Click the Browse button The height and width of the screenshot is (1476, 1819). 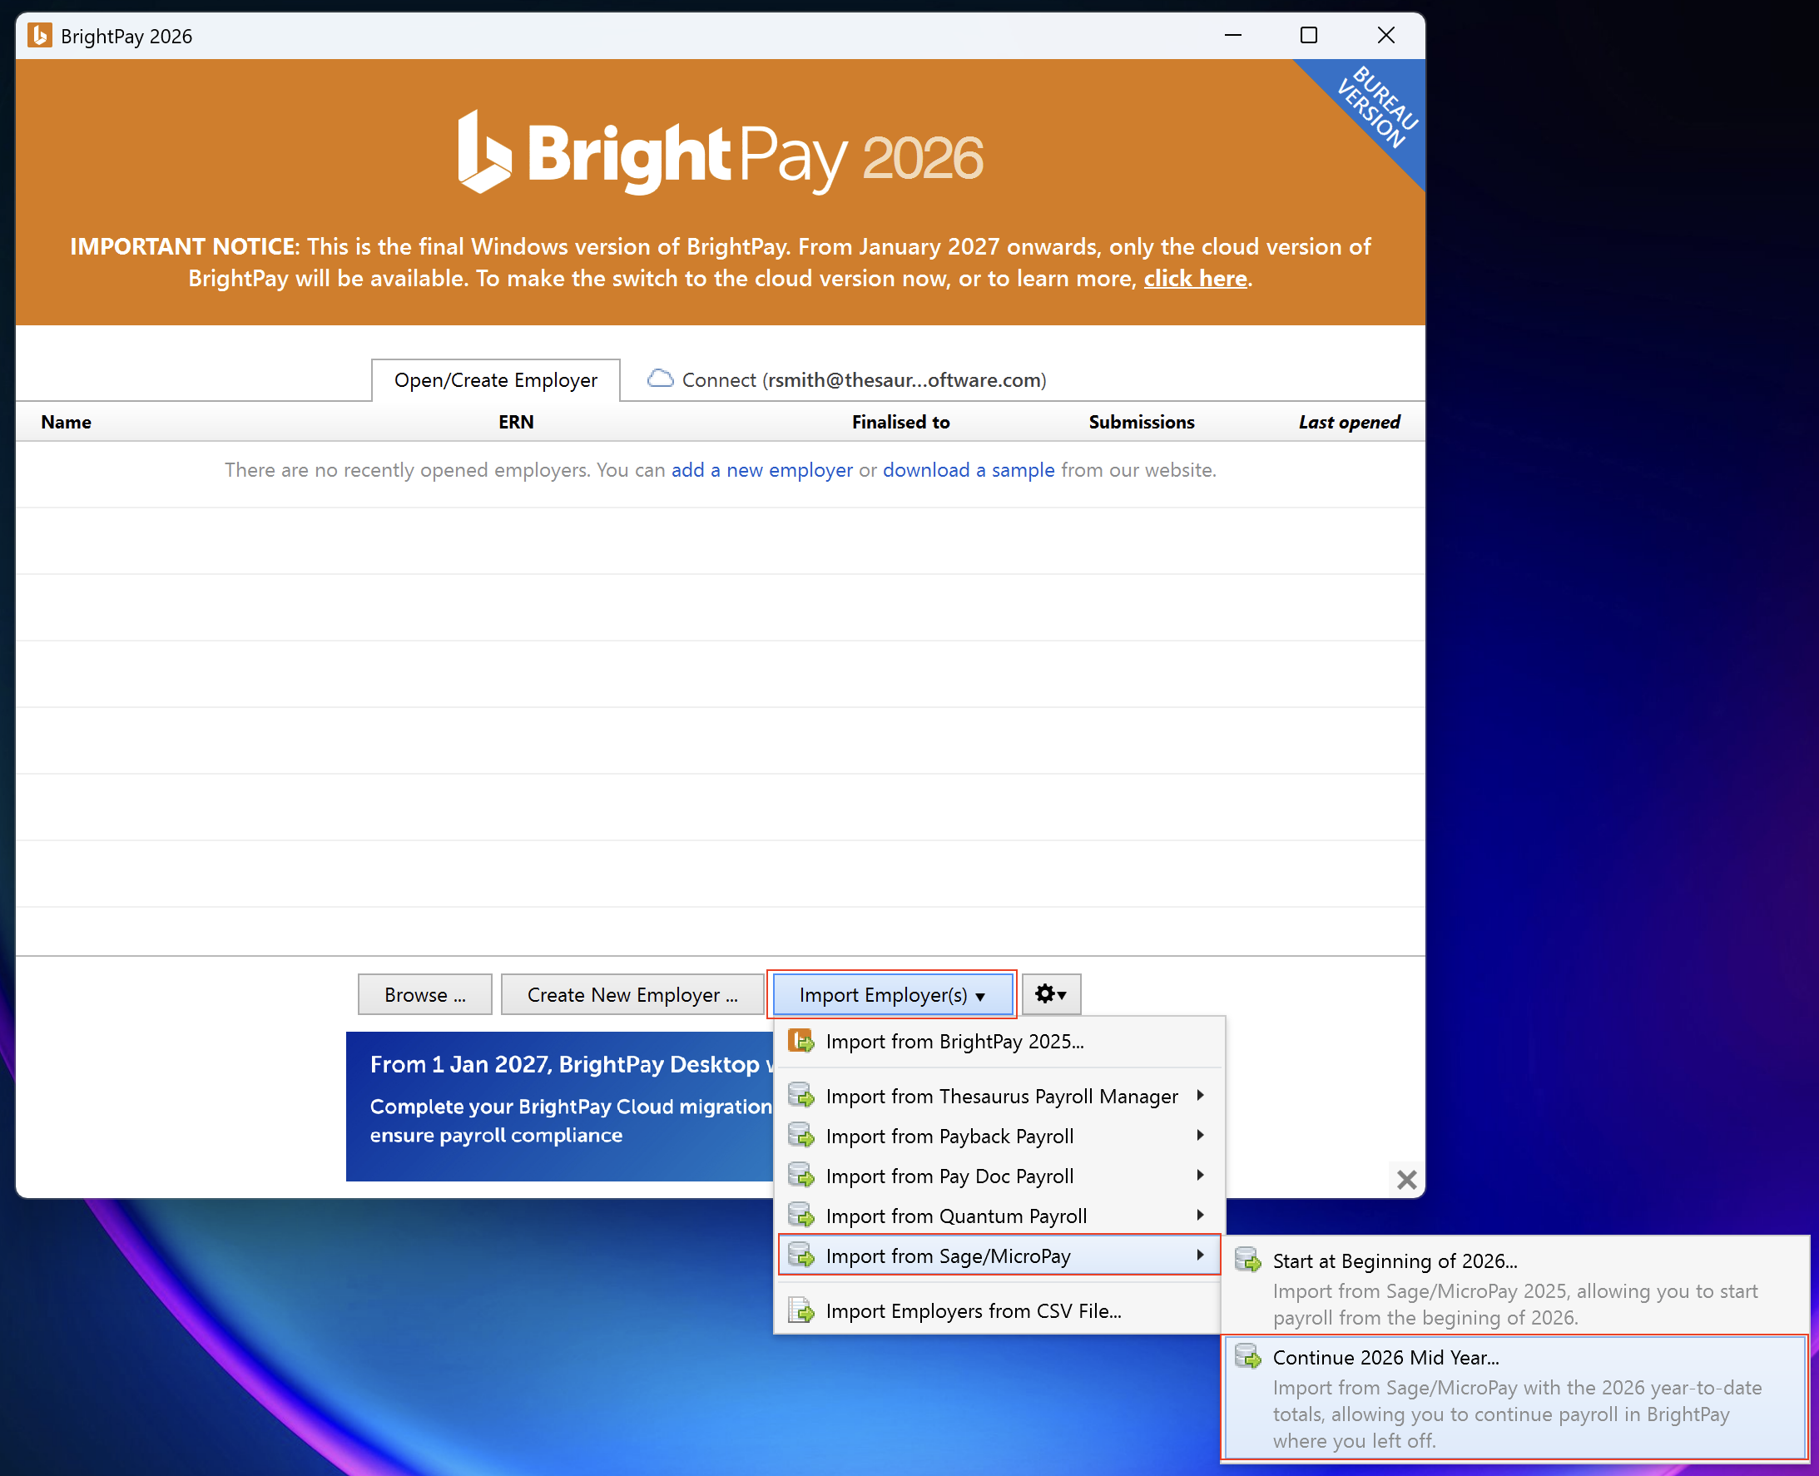(x=424, y=994)
